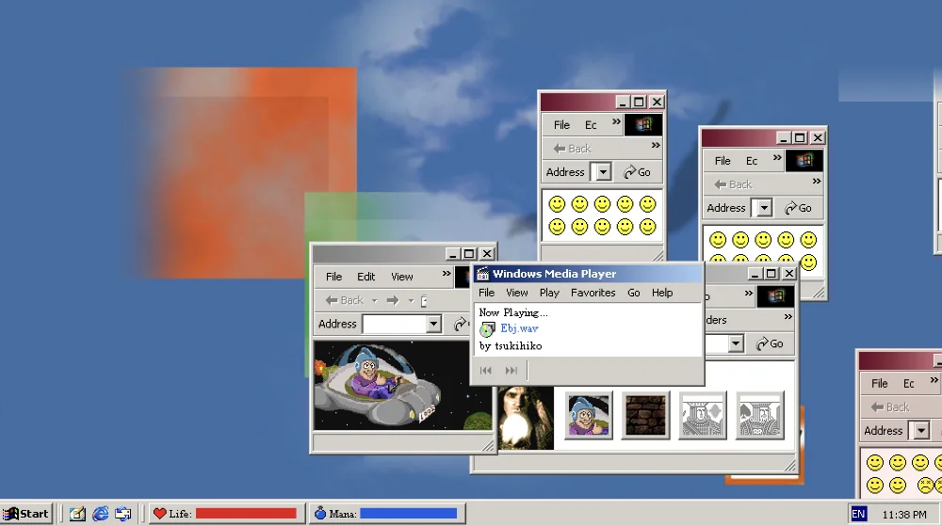Open Address dropdown in the thumbnails window
This screenshot has height=526, width=942.
pyautogui.click(x=736, y=343)
